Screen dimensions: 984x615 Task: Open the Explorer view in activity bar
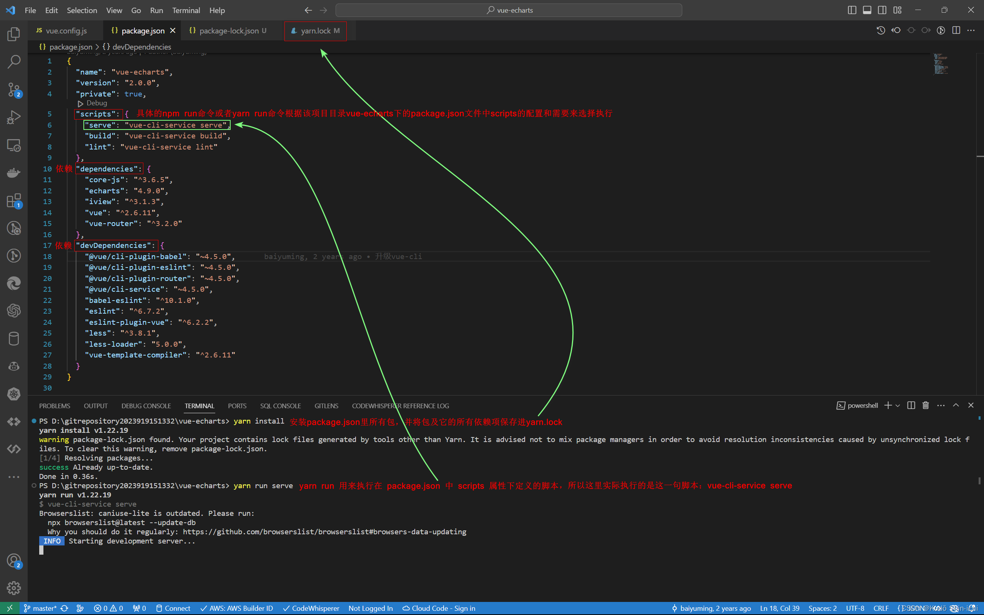pos(14,34)
